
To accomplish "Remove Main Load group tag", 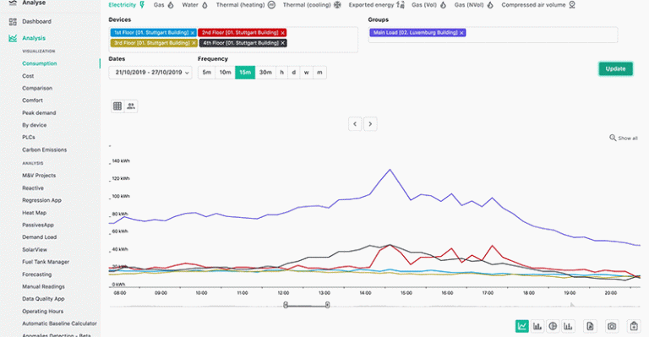I will [461, 33].
